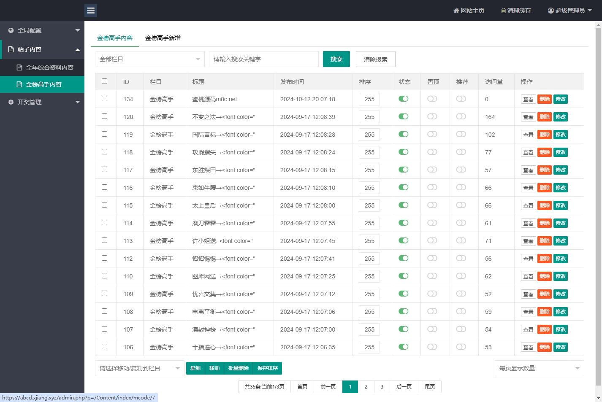
Task: Click the sort order field of ID 134
Action: tap(369, 99)
